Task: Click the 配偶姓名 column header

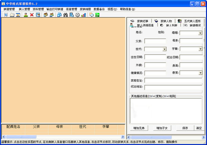Action: (x=13, y=126)
